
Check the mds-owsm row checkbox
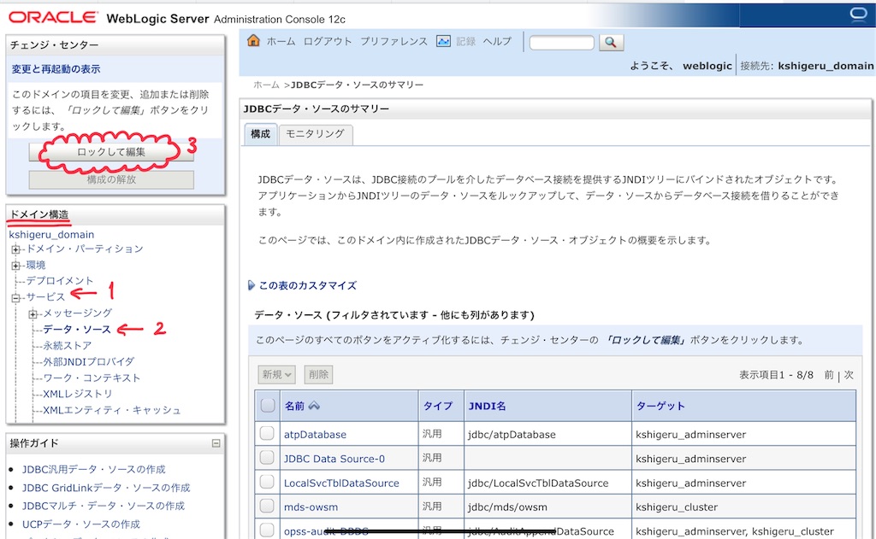[267, 506]
